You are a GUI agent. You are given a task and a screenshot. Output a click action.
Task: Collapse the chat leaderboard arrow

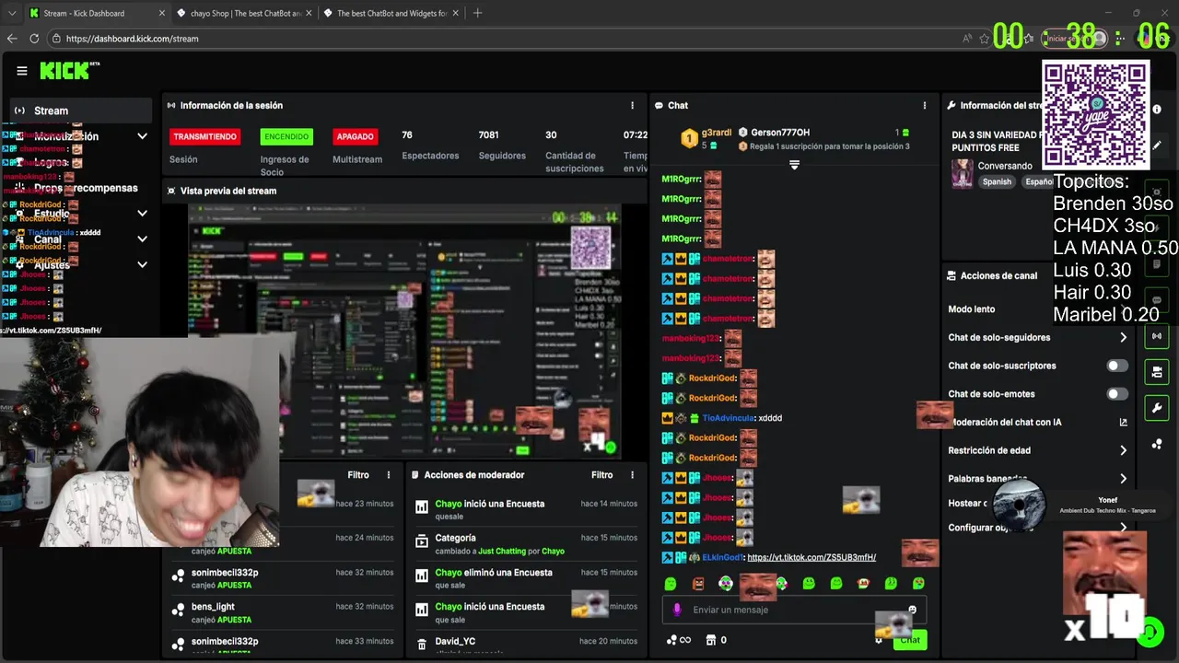[x=794, y=165]
